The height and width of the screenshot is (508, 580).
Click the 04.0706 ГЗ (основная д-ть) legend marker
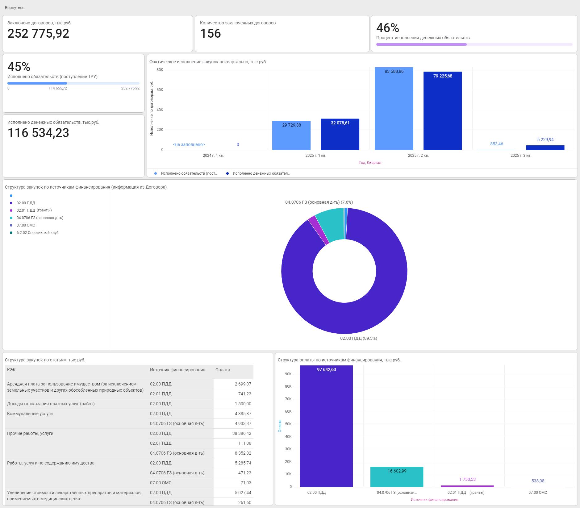tap(11, 218)
